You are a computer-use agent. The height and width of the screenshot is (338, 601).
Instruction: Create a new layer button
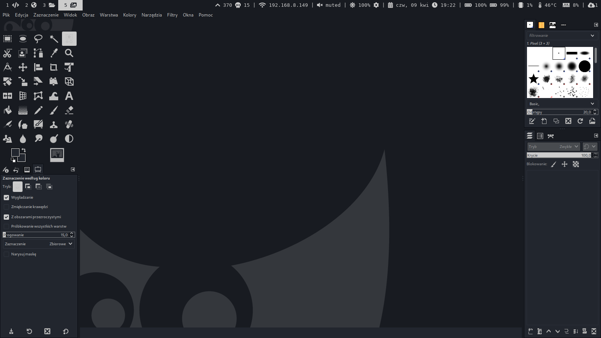point(530,331)
